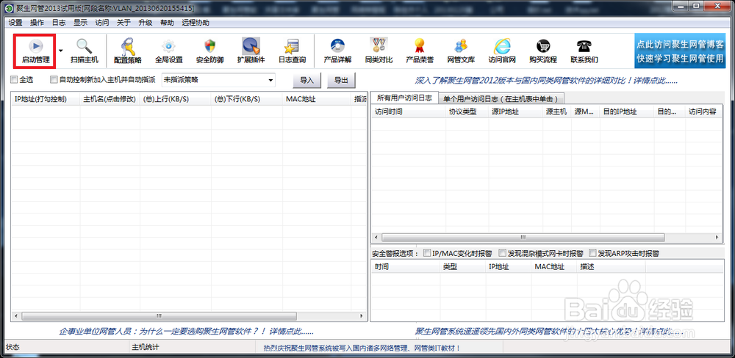Click the 点此访问聚生网管博客 banner
The image size is (735, 358).
(680, 51)
